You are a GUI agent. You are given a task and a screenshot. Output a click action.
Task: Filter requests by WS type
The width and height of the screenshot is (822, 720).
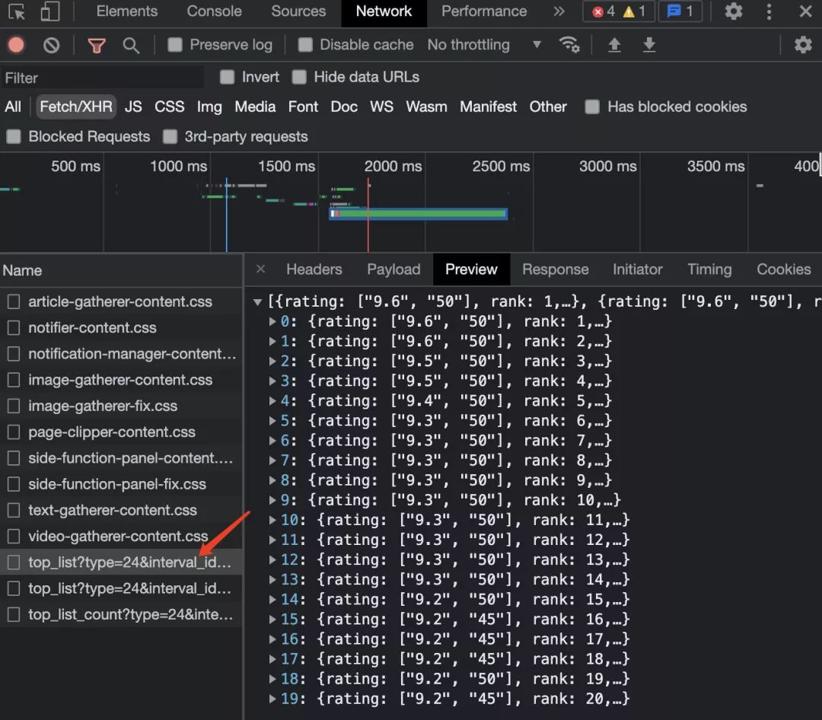click(381, 107)
